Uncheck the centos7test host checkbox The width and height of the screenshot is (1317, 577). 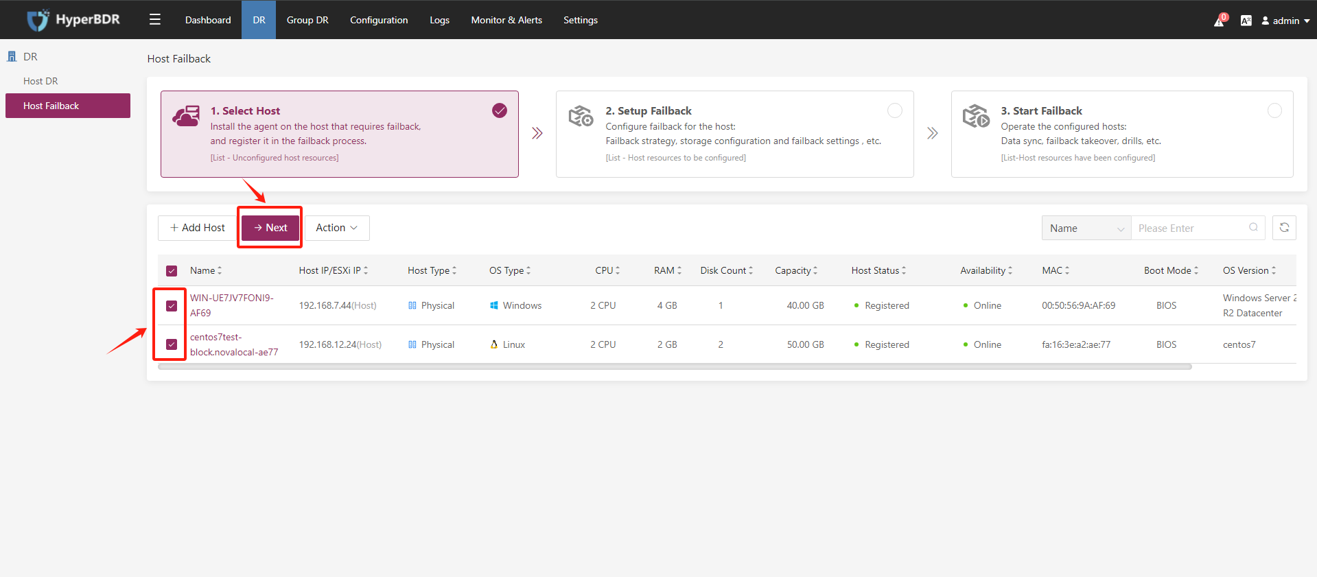click(172, 344)
